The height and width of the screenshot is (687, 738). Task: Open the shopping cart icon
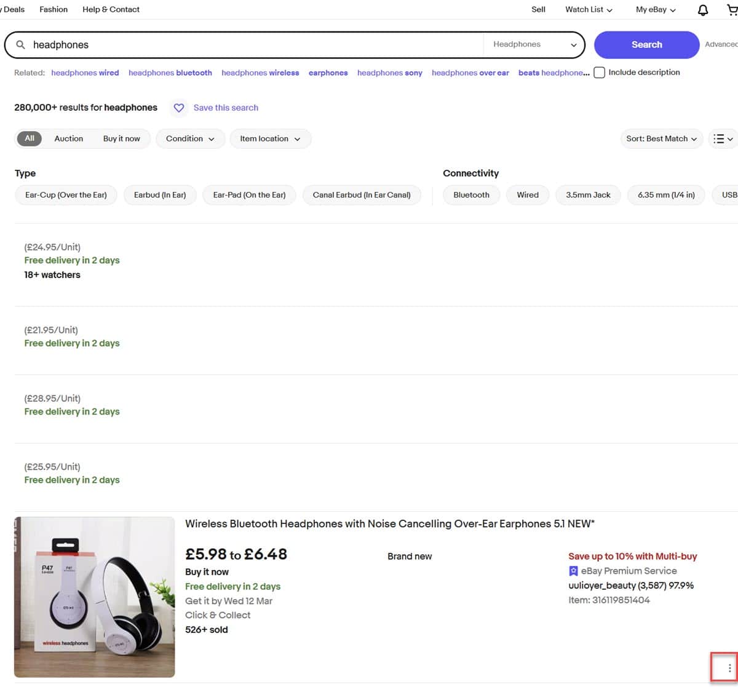click(x=732, y=10)
